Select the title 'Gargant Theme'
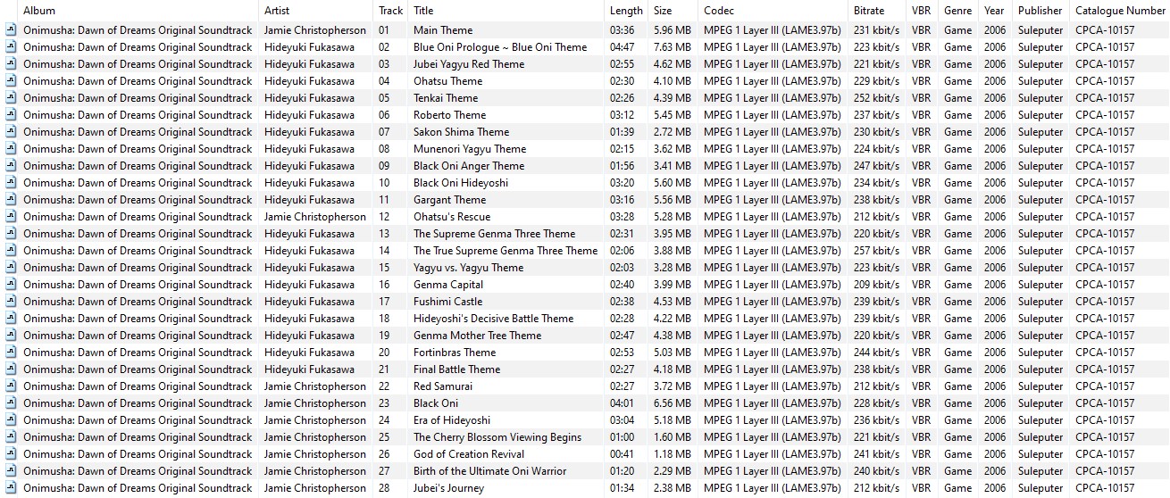 pyautogui.click(x=449, y=200)
